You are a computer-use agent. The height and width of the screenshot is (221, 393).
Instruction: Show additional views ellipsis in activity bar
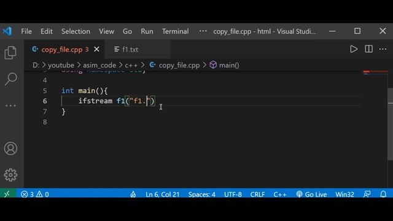click(11, 106)
